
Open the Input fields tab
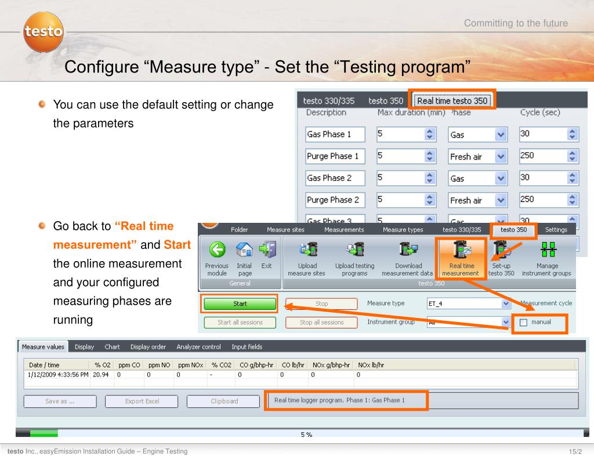pos(247,347)
